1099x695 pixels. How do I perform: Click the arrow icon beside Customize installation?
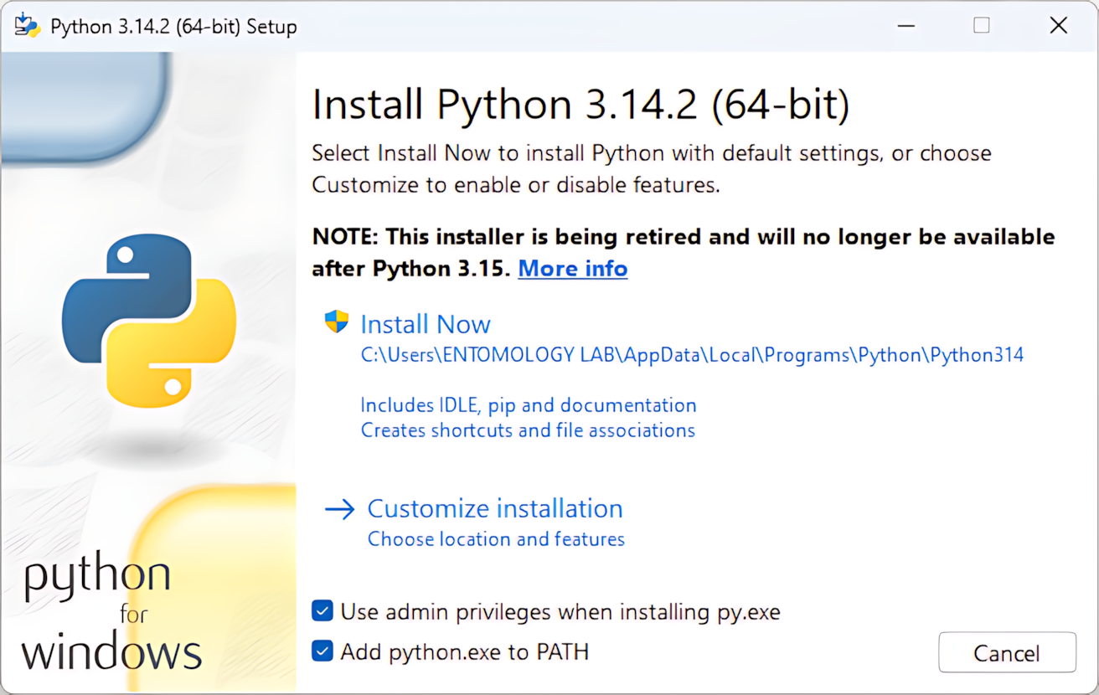(339, 509)
